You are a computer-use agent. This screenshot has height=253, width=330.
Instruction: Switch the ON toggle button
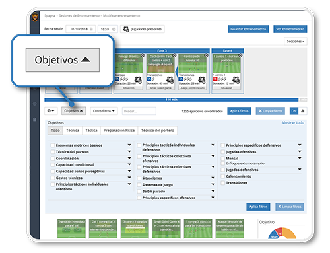tap(294, 111)
